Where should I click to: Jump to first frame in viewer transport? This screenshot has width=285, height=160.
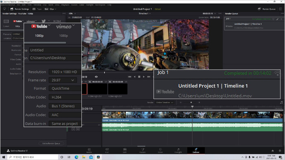129,77
